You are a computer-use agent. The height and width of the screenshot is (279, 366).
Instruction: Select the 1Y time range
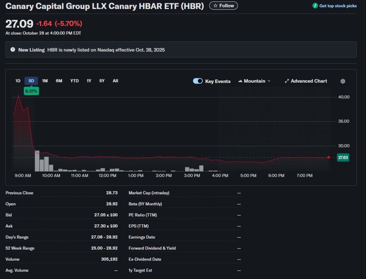[89, 81]
